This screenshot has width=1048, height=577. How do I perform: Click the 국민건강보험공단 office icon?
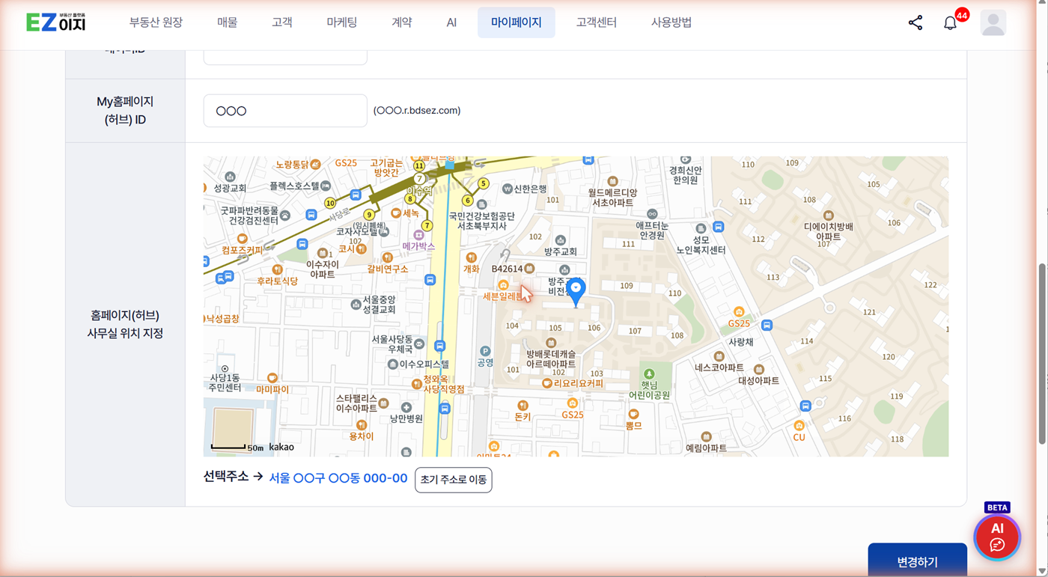(x=481, y=204)
